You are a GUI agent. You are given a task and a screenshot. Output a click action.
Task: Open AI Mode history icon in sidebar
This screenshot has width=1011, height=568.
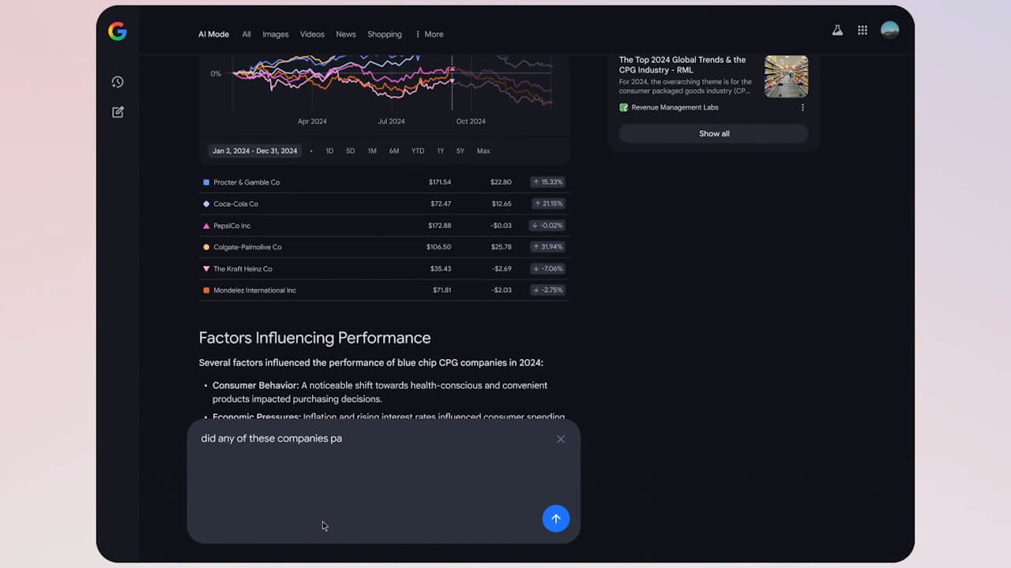coord(118,82)
